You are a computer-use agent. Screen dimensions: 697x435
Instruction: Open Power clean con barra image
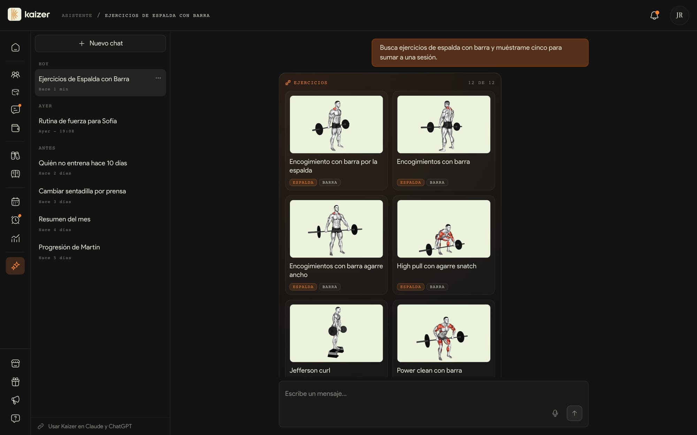(x=444, y=333)
